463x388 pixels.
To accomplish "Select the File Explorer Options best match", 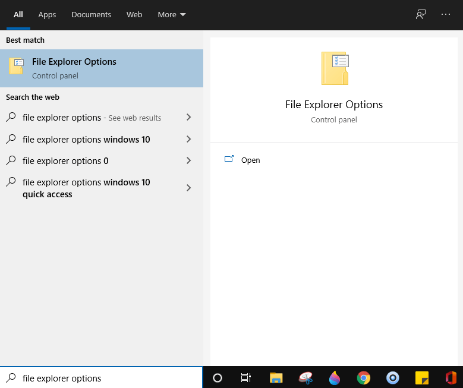I will [x=102, y=68].
